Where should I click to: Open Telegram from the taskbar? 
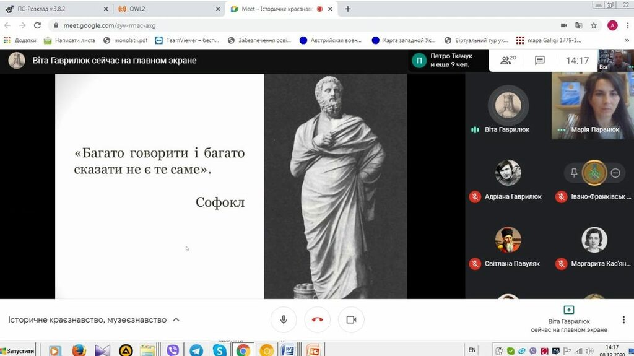(196, 350)
